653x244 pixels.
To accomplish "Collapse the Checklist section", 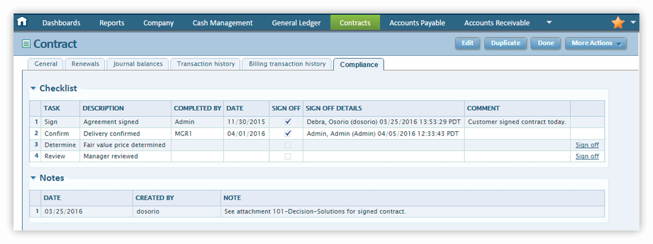I will tap(33, 89).
